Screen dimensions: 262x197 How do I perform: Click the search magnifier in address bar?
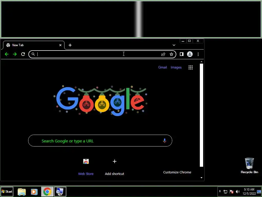pyautogui.click(x=33, y=54)
